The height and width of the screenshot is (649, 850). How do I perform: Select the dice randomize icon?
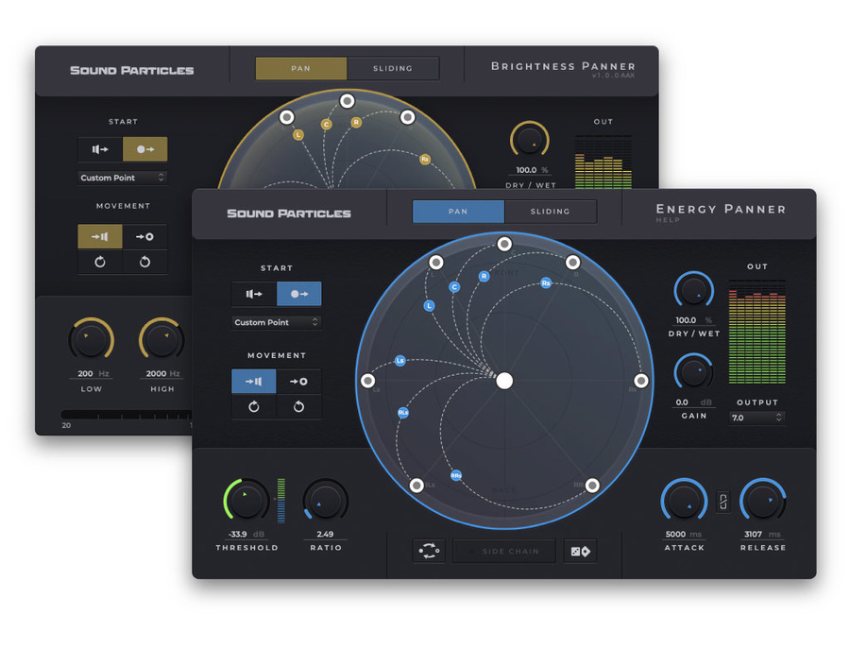click(581, 552)
